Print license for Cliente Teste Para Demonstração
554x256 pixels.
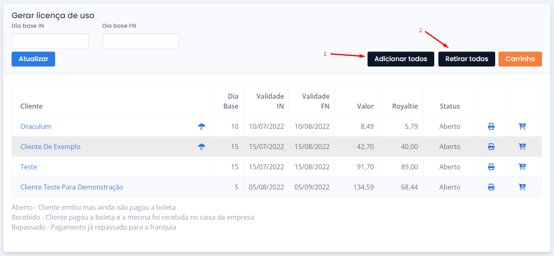(491, 187)
